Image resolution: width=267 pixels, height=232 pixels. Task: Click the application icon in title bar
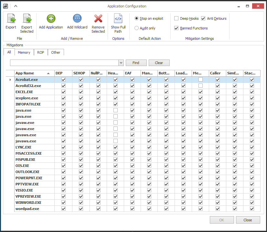pyautogui.click(x=5, y=6)
